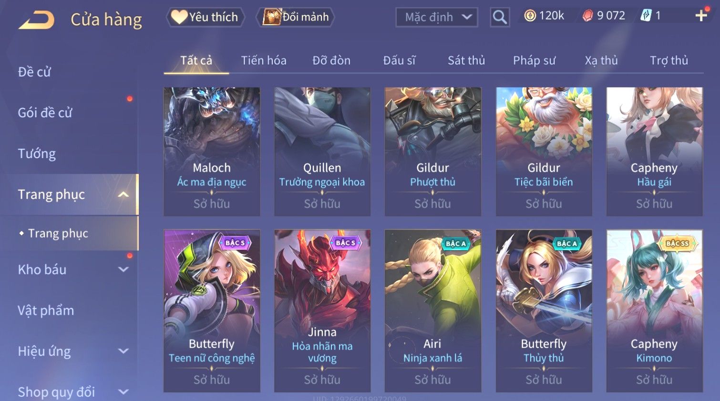The width and height of the screenshot is (720, 401).
Task: Click the gold coin 120k icon
Action: 530,16
